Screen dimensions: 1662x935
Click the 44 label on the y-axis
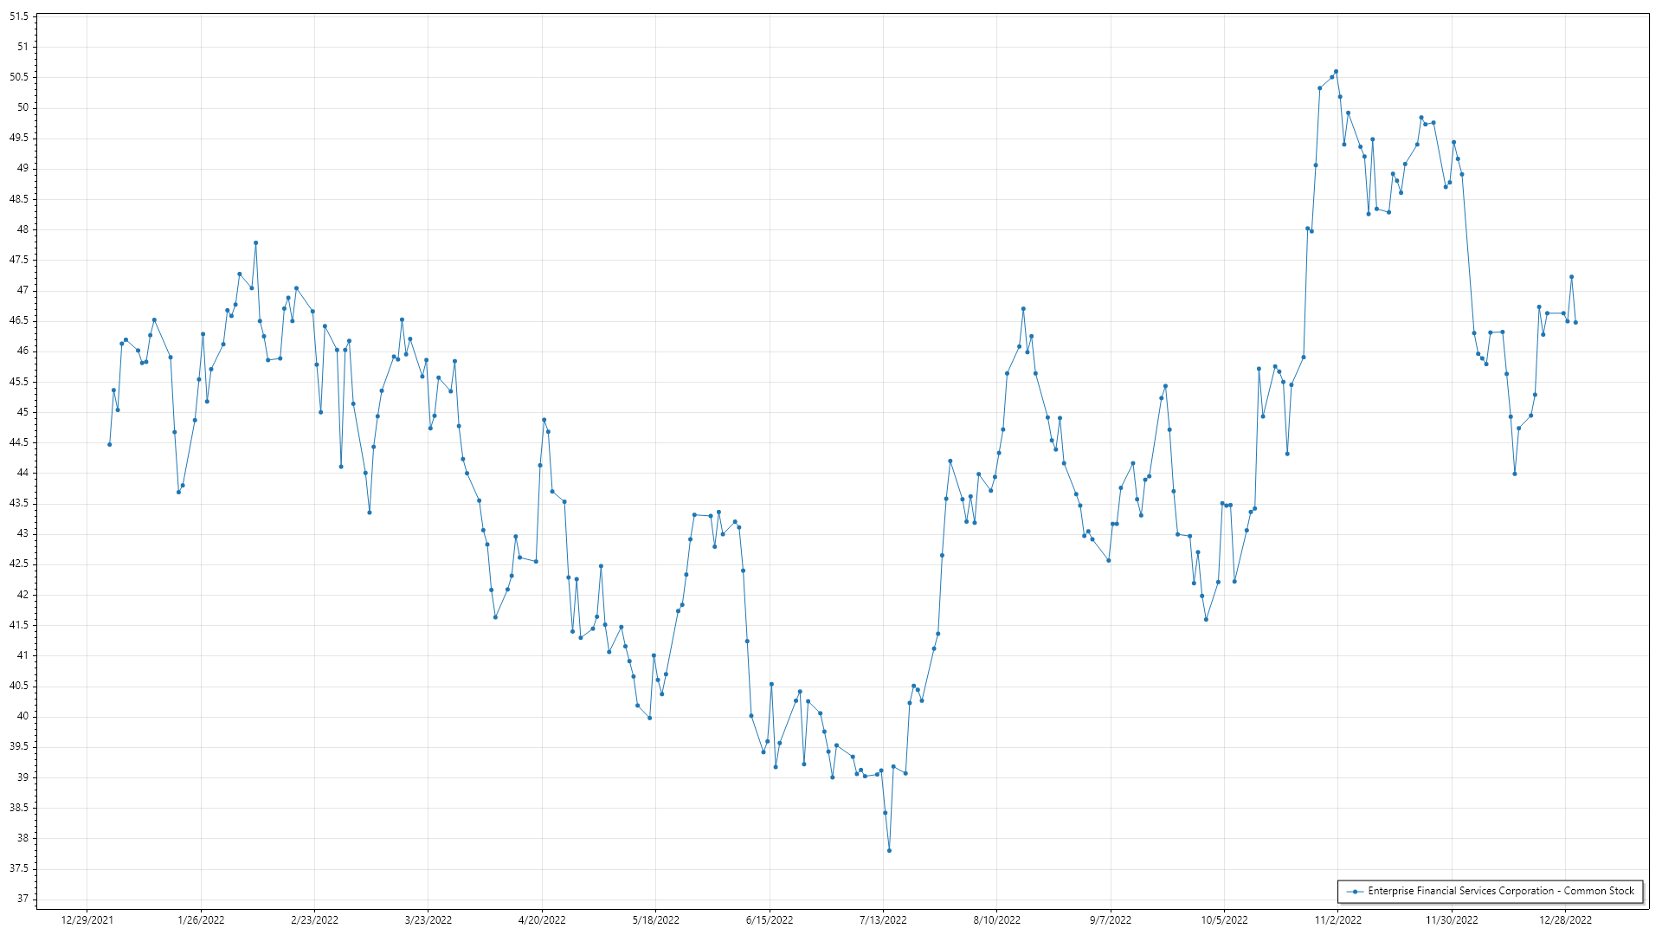tap(23, 474)
